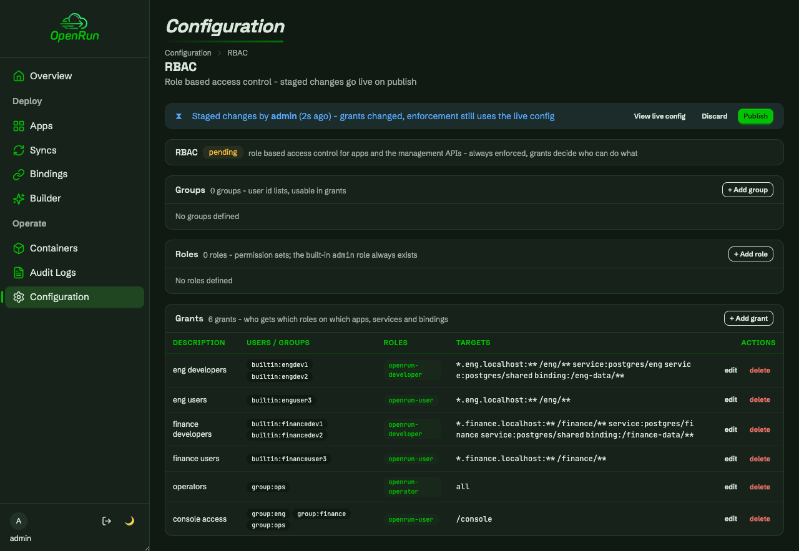Click the Configuration breadcrumb link
This screenshot has width=799, height=551.
(x=188, y=53)
